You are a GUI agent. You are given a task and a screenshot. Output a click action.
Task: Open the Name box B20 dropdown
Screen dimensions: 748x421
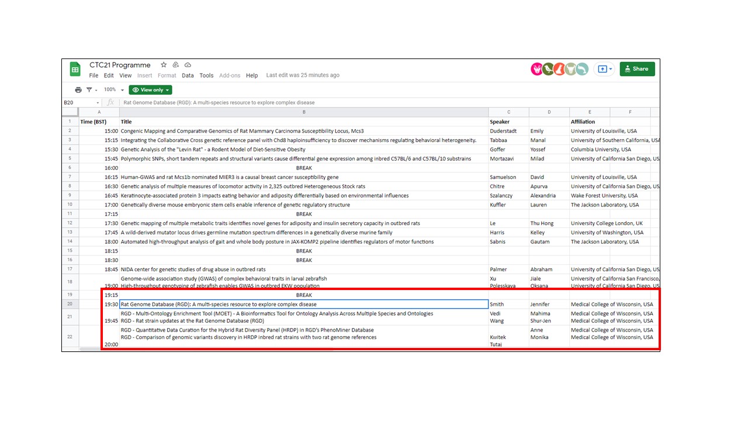[98, 103]
